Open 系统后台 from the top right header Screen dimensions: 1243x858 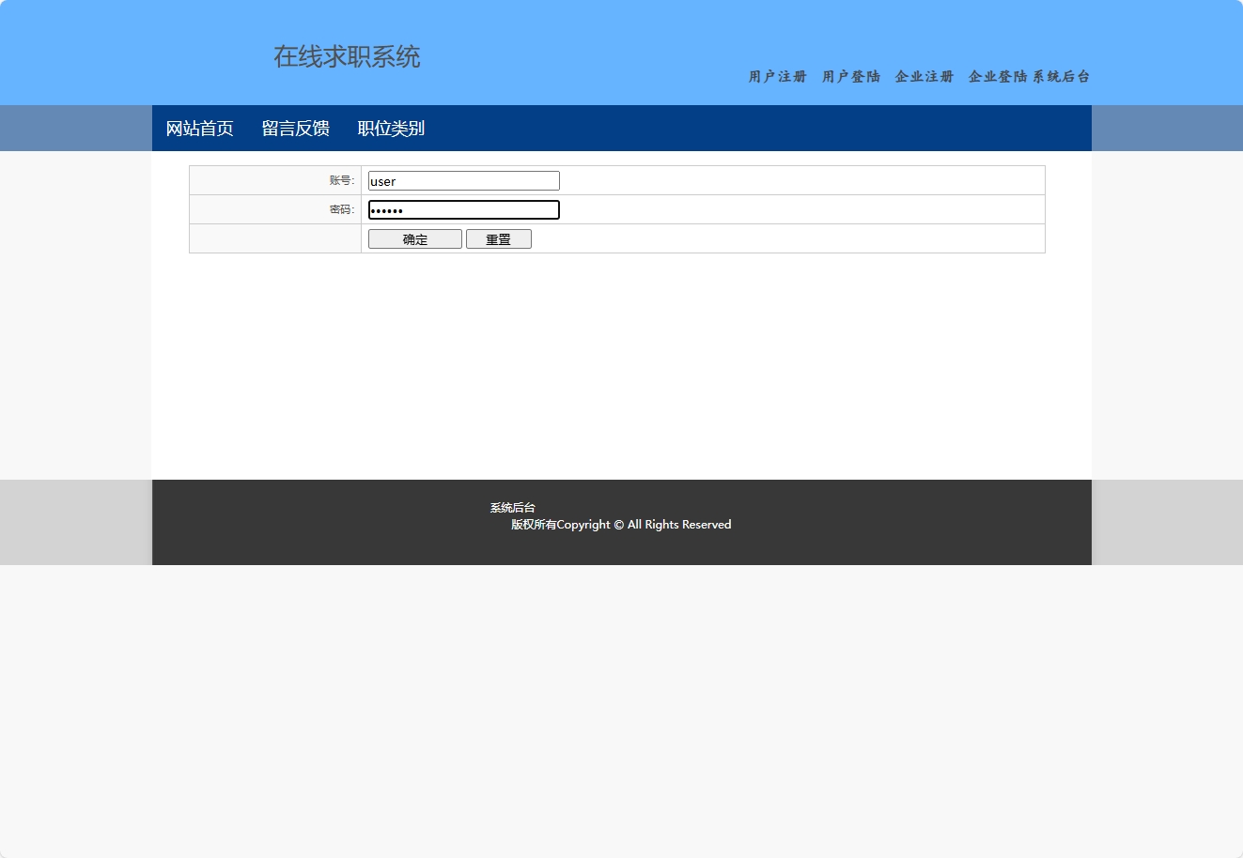point(1060,77)
